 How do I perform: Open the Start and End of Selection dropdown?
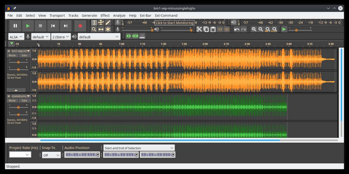click(139, 148)
